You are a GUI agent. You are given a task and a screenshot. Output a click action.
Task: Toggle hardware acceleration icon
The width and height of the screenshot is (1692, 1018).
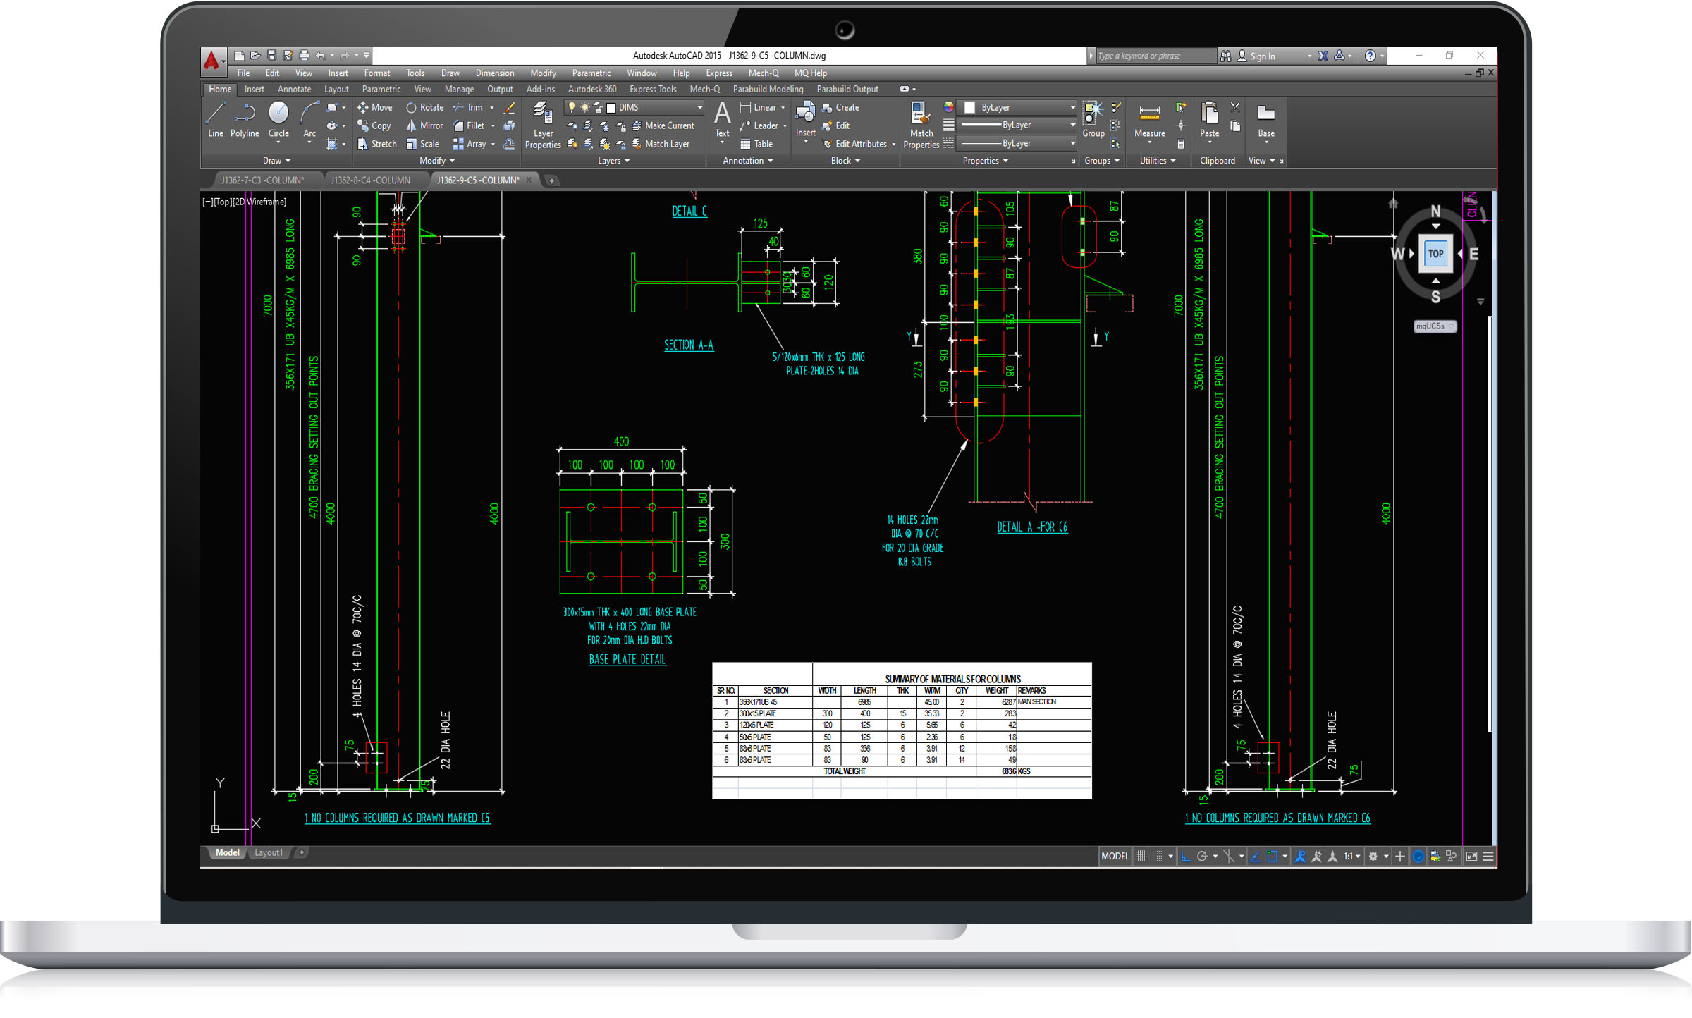click(x=1418, y=857)
